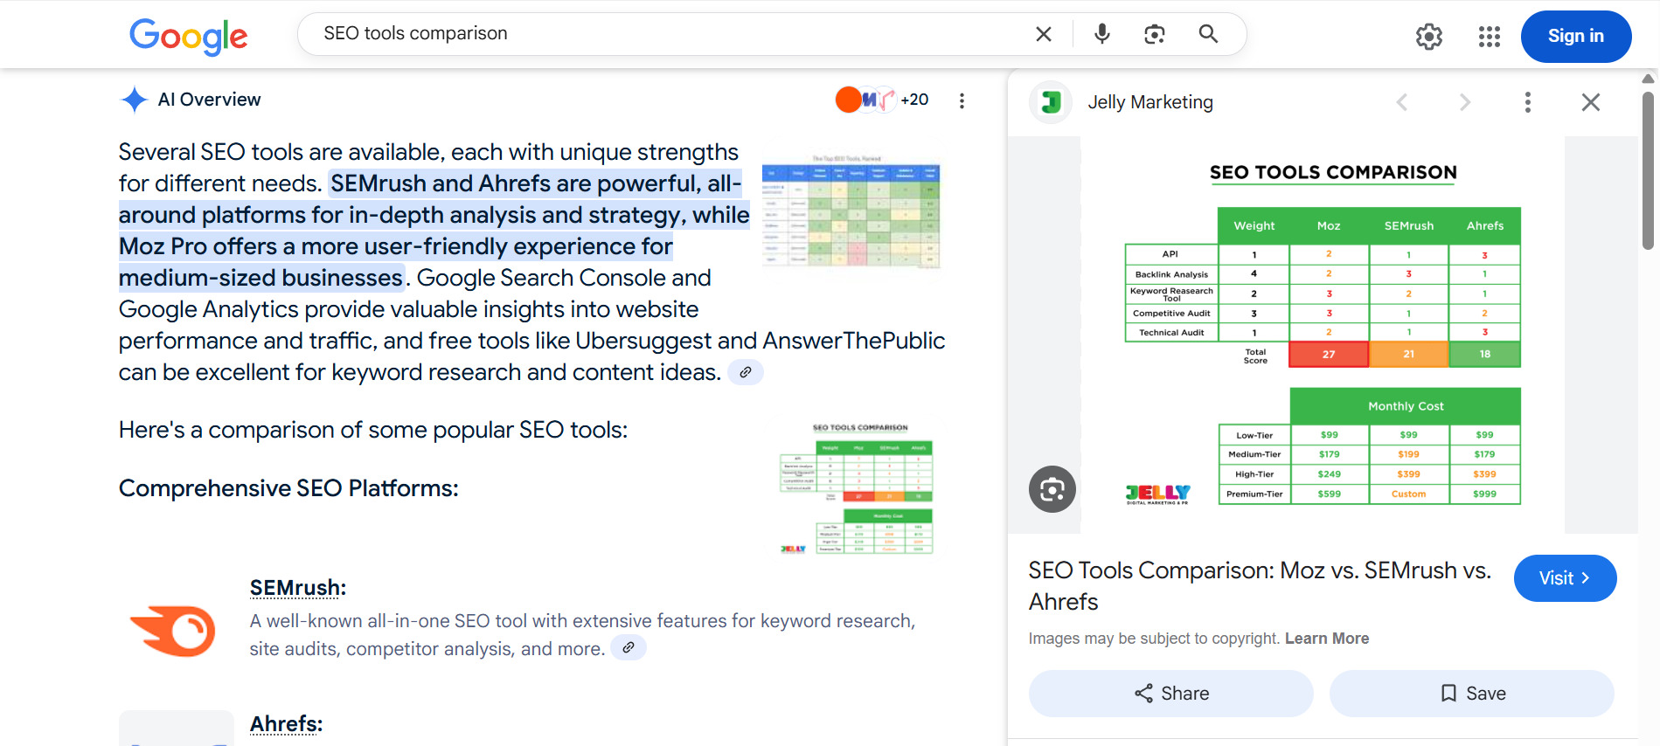The image size is (1660, 746).
Task: Open the small SEO Tools Comparison thumbnail
Action: 856,488
